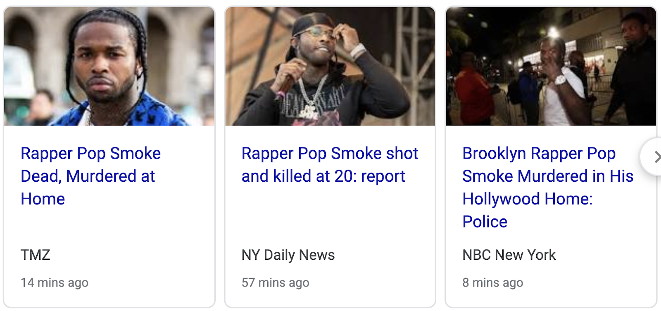This screenshot has height=311, width=661.
Task: Click the '57 mins ago' timestamp
Action: [276, 283]
